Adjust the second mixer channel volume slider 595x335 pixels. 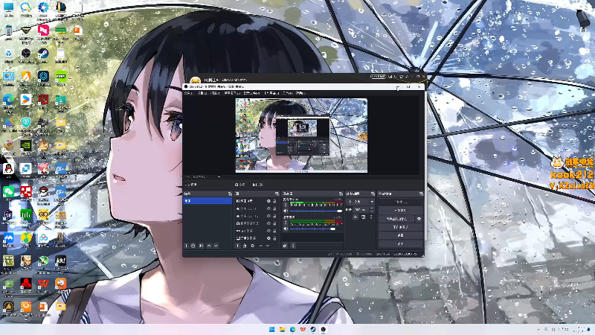tap(315, 229)
